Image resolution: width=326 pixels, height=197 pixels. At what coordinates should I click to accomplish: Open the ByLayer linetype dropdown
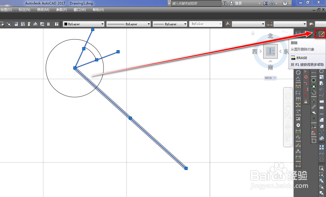pyautogui.click(x=128, y=24)
